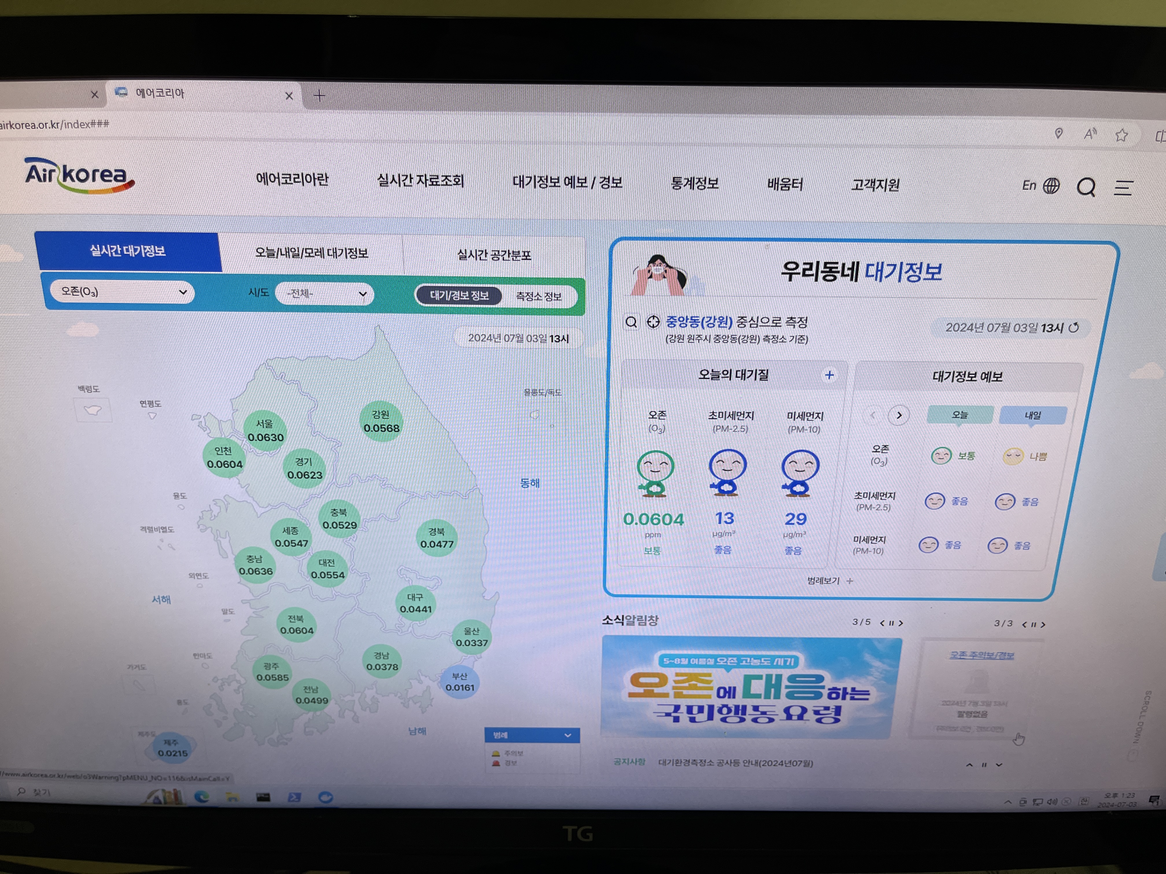Open the 배움터 menu

(x=785, y=184)
